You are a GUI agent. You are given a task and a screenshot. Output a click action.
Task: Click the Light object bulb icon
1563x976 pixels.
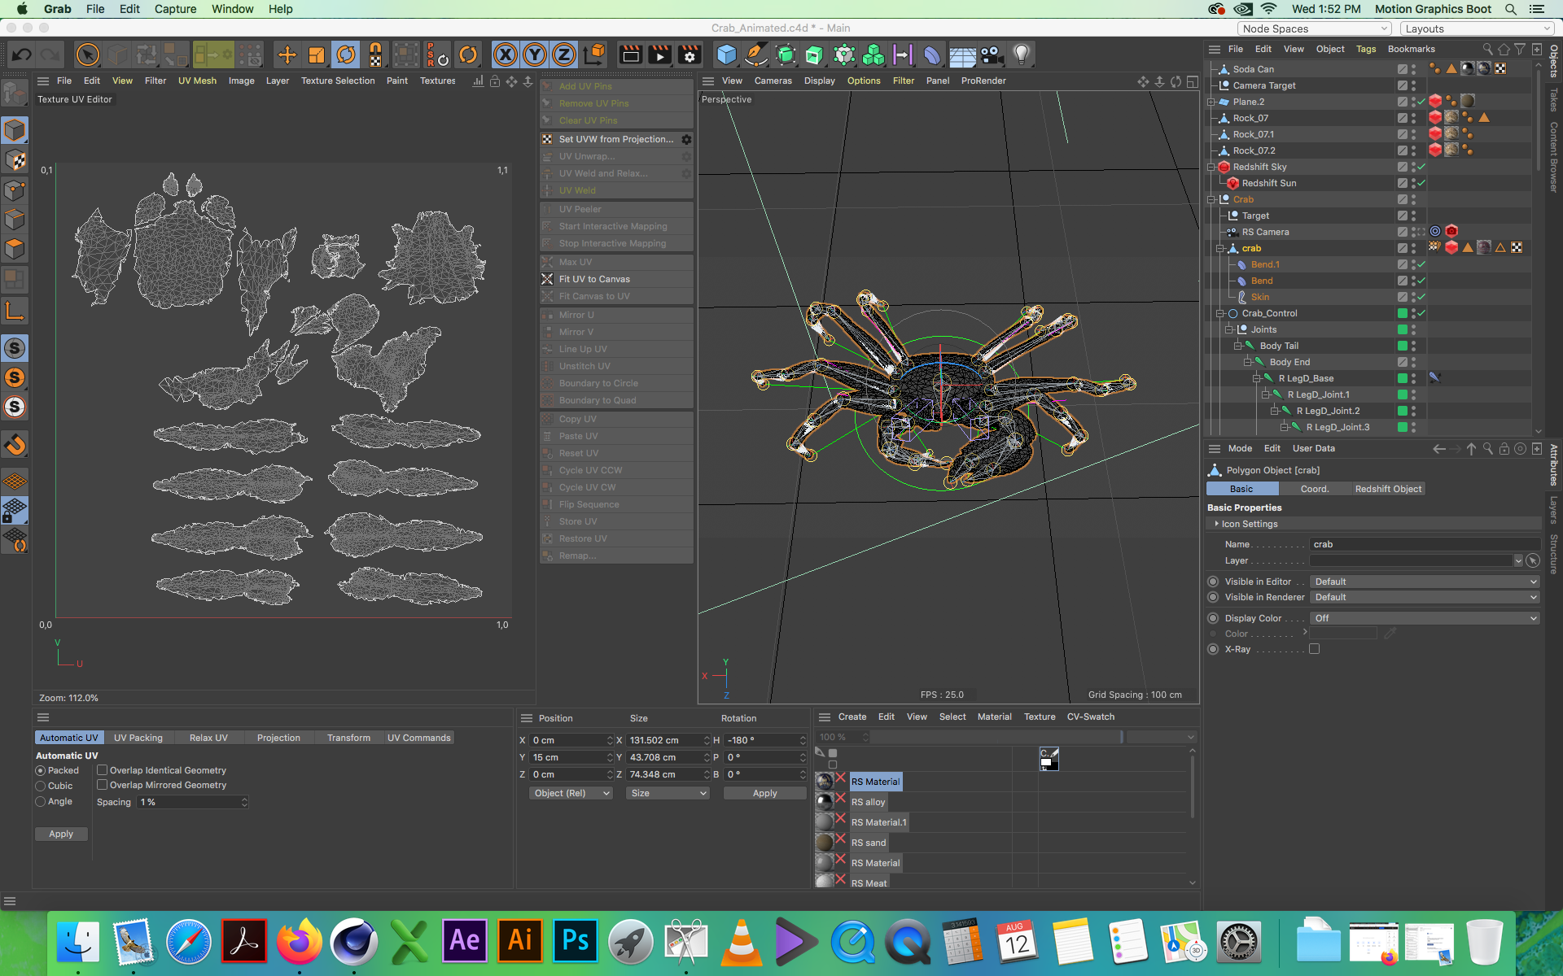coord(1021,55)
